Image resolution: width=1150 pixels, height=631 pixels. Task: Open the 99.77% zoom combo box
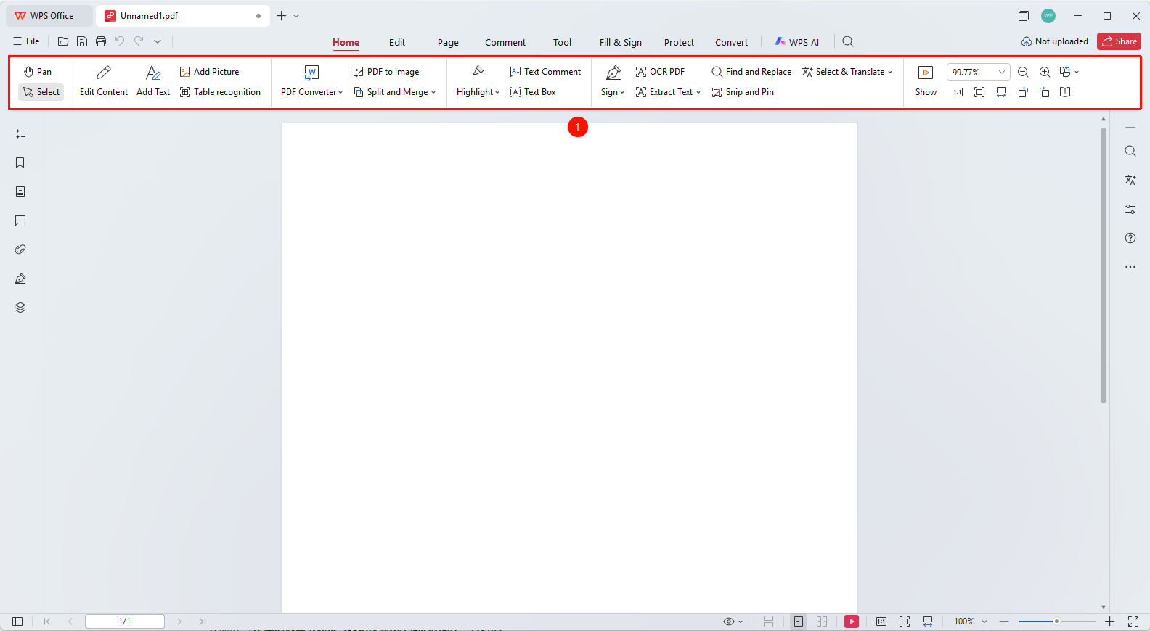pos(978,72)
